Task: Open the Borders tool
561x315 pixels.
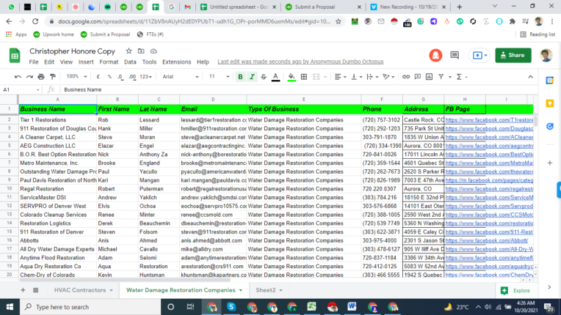Action: (304, 77)
